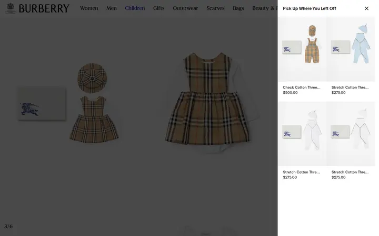Click the Pick Up Where You Left Off heading
379x236 pixels.
coord(310,8)
